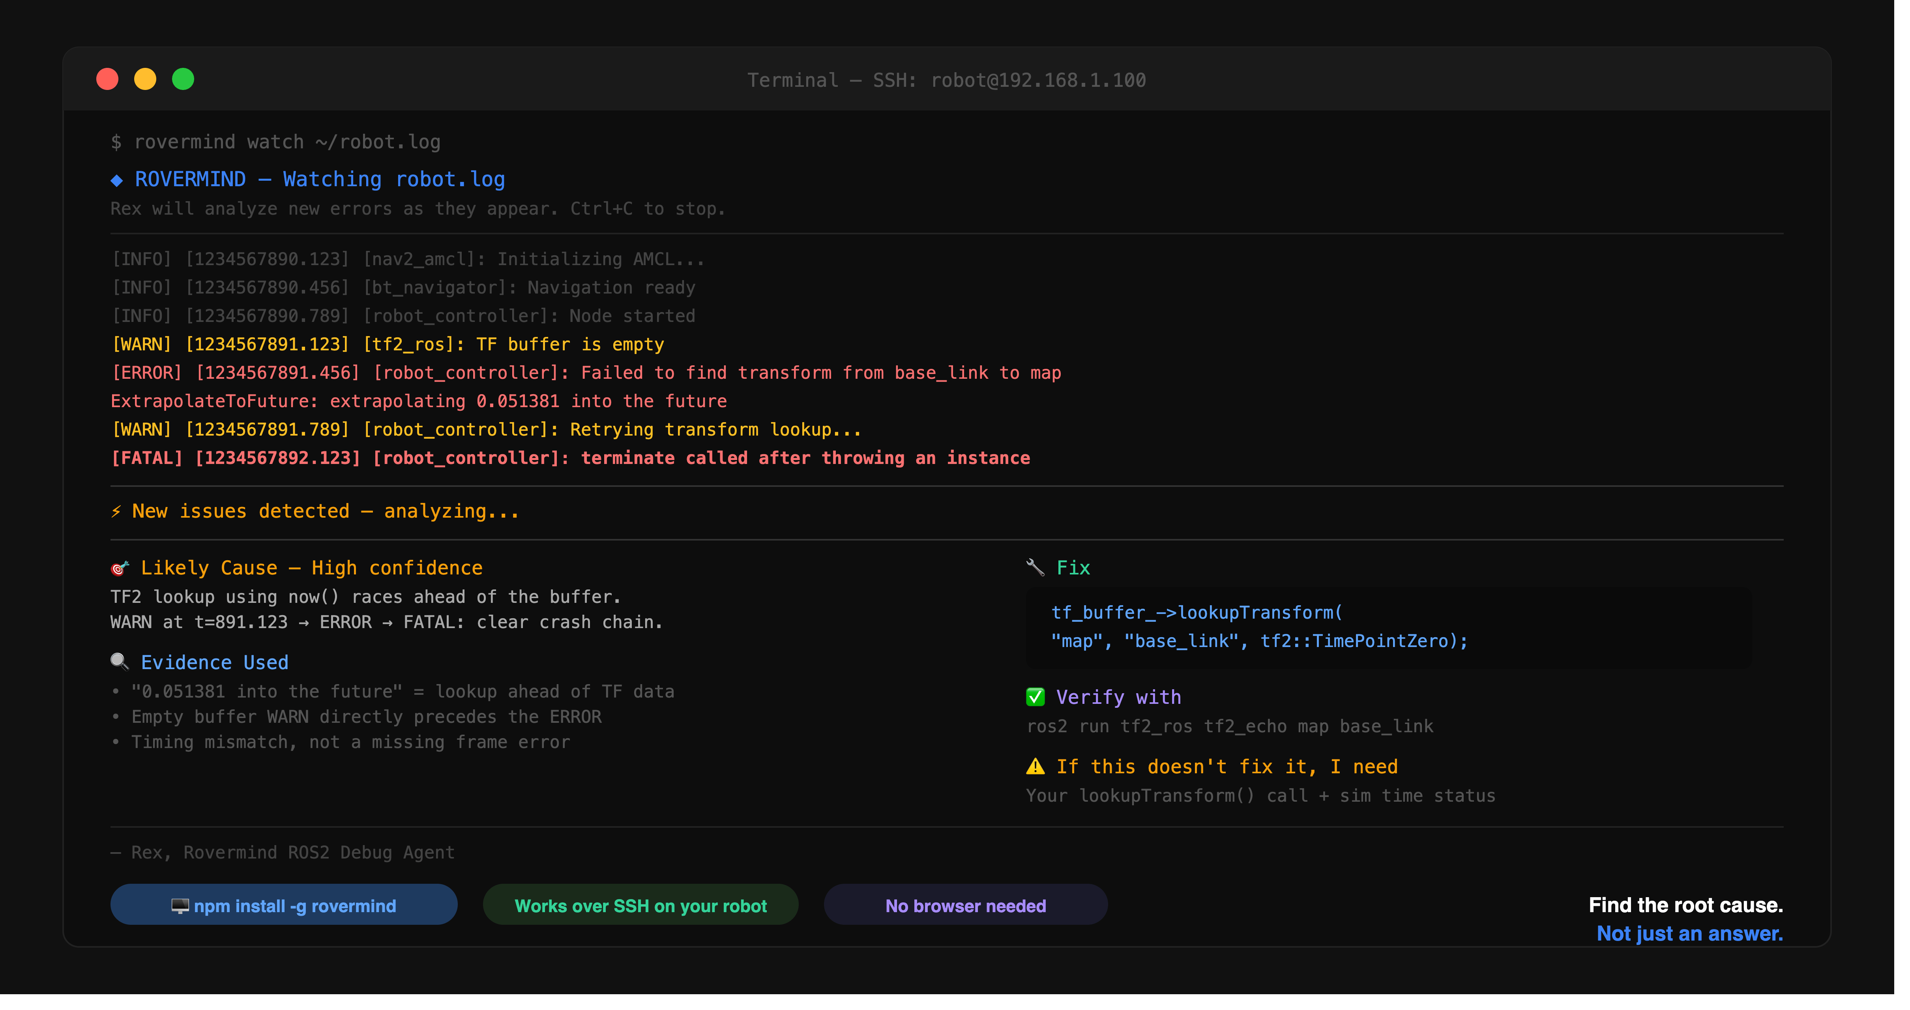1910x1010 pixels.
Task: Click the yellow minimize window button
Action: 146,79
